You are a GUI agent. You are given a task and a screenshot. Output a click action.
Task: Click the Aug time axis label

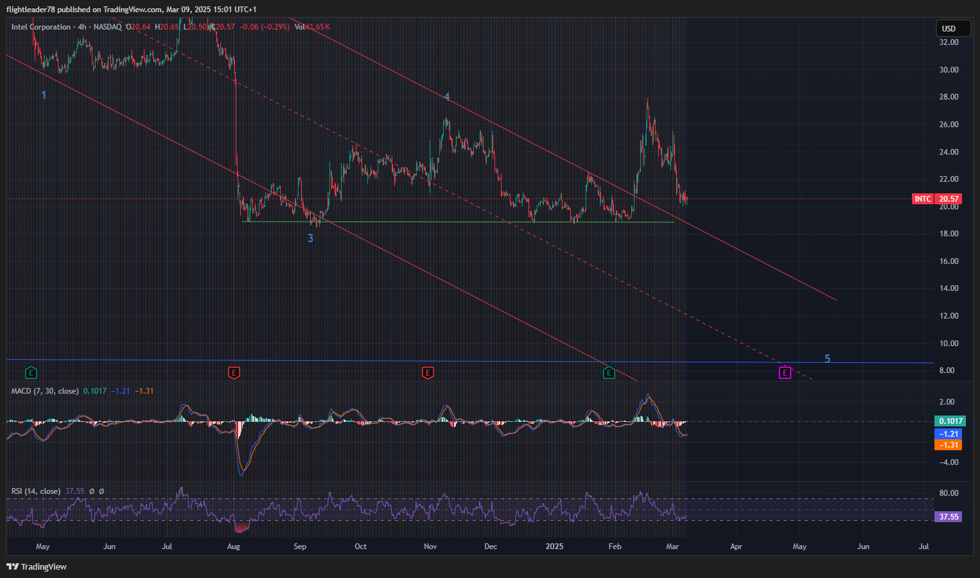click(x=234, y=547)
